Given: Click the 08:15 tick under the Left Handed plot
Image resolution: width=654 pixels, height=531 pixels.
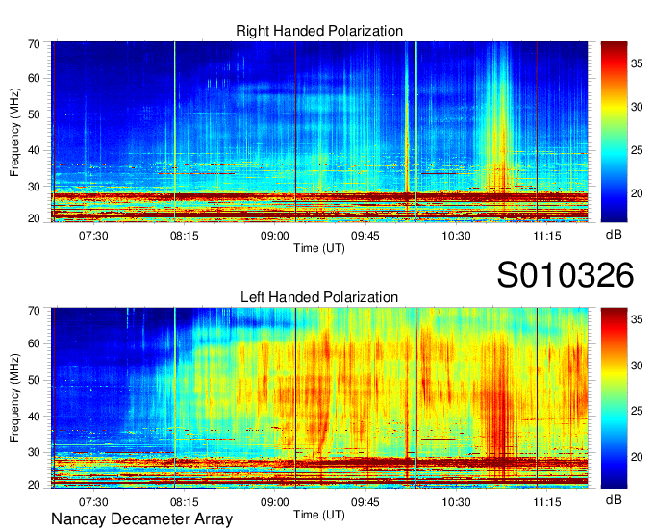Looking at the screenshot, I should coord(185,502).
